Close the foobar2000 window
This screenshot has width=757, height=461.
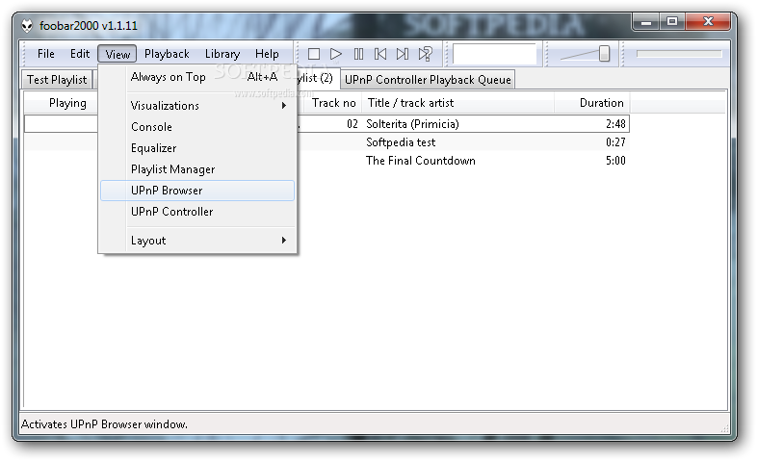(x=708, y=22)
